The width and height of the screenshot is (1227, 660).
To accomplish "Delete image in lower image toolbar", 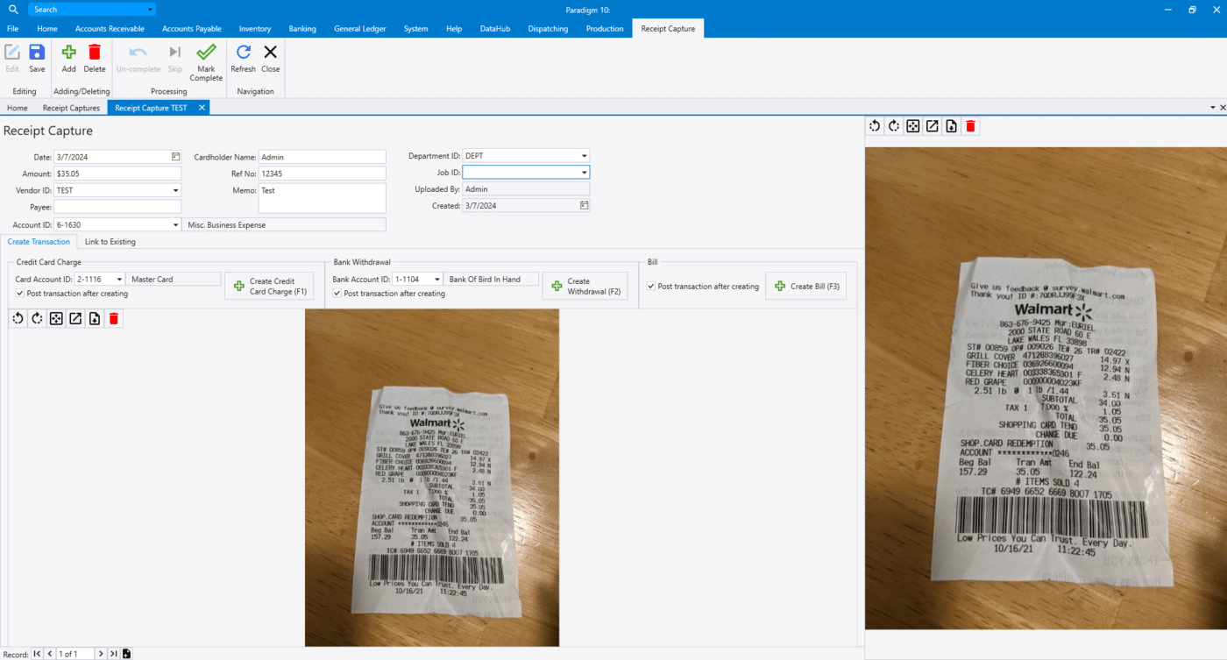I will (x=114, y=319).
